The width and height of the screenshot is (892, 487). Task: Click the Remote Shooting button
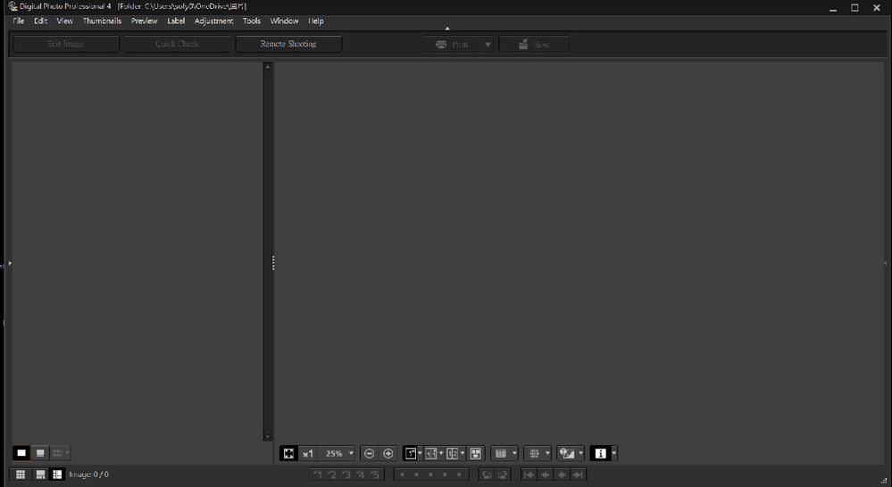coord(288,44)
